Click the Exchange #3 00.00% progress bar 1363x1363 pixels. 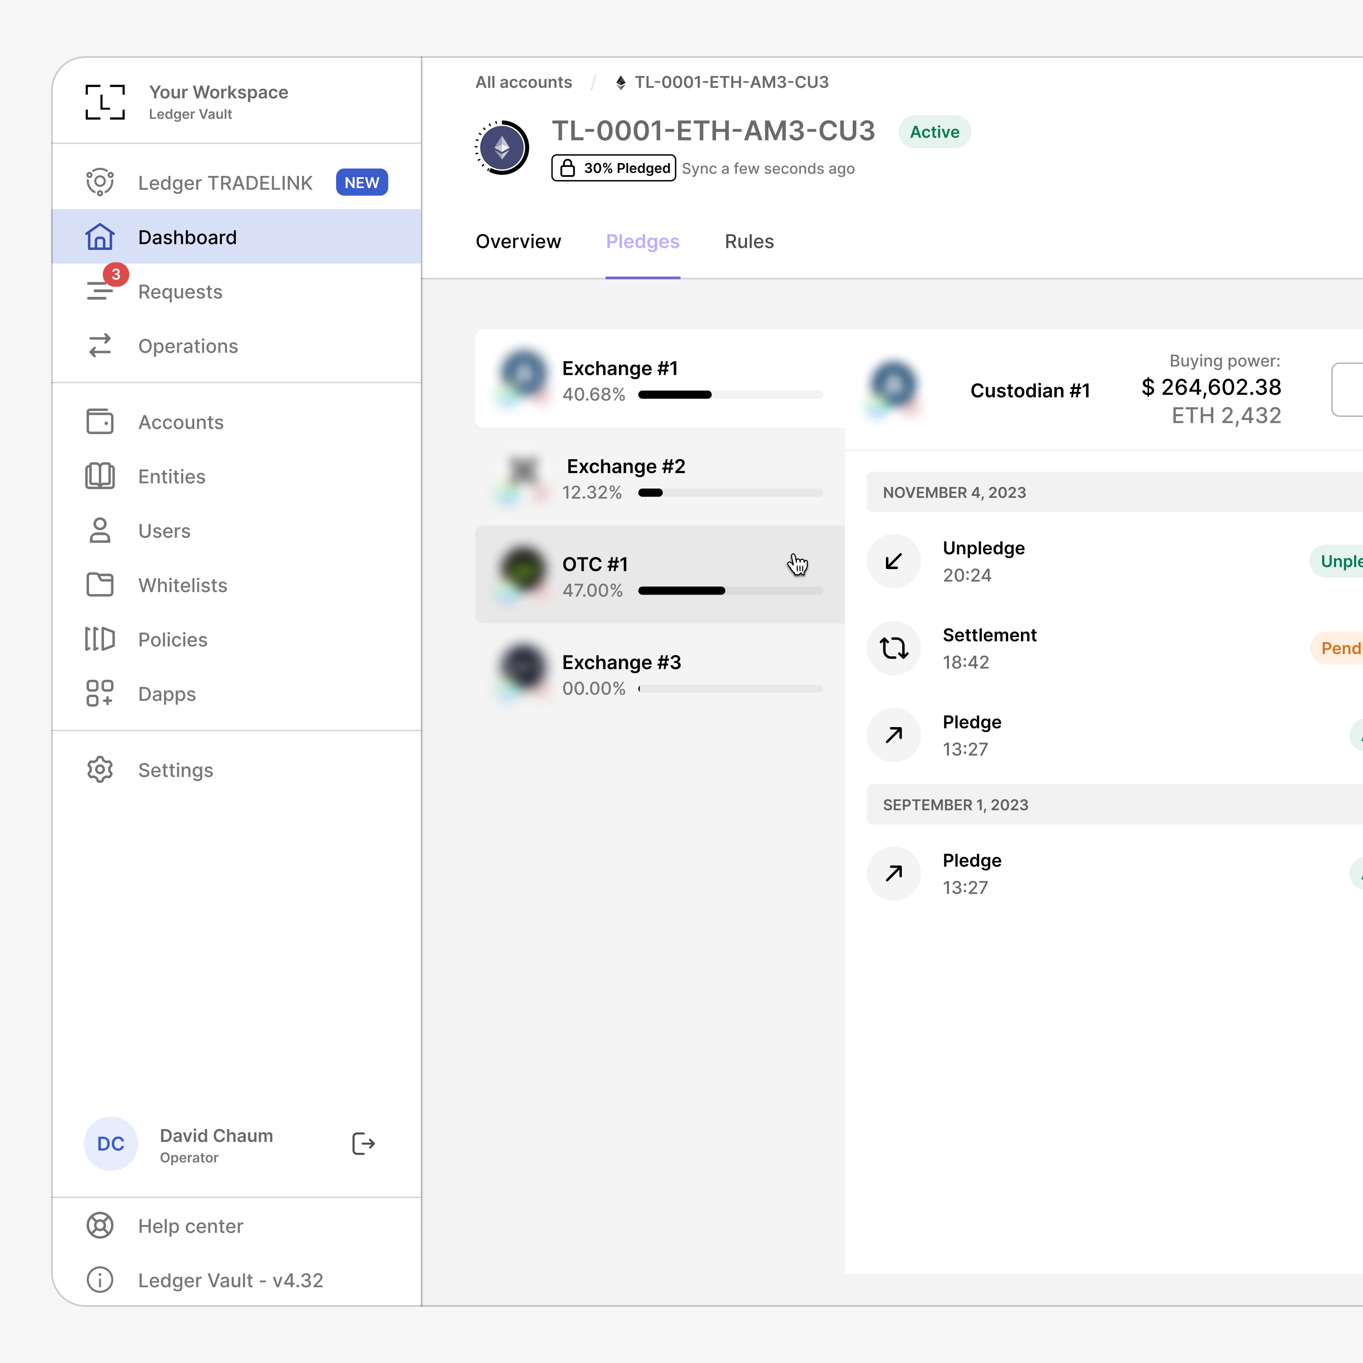pos(730,689)
